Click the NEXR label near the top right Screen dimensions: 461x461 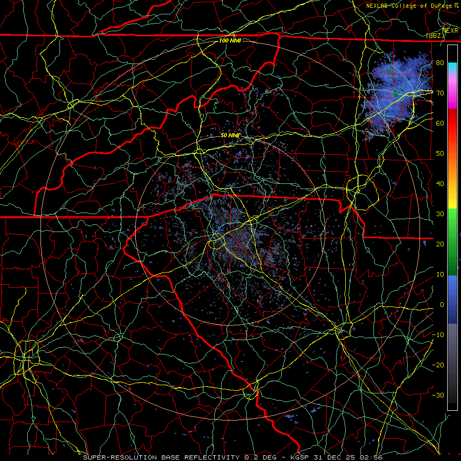450,30
